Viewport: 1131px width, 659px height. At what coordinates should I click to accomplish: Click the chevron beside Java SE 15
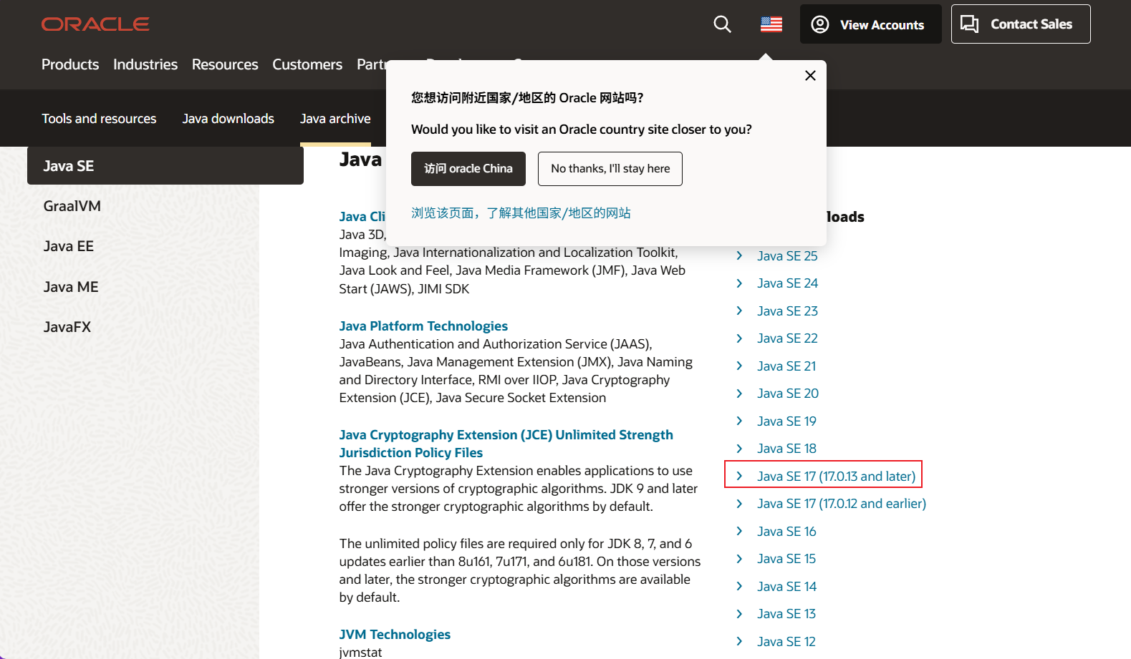[x=739, y=559]
